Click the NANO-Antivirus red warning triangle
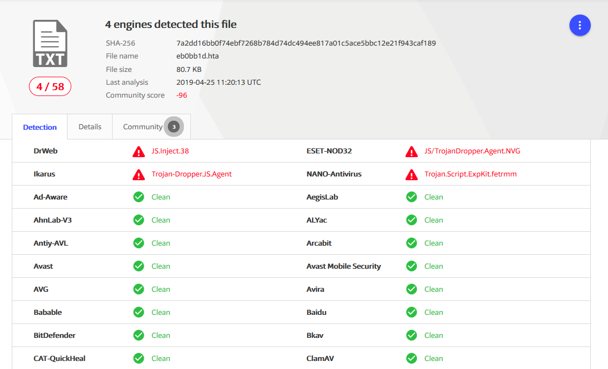This screenshot has height=369, width=608. click(411, 175)
